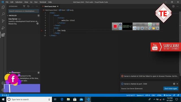Viewport: 181px width, 102px height.
Task: Open editor more actions ellipsis
Action: [x=178, y=6]
